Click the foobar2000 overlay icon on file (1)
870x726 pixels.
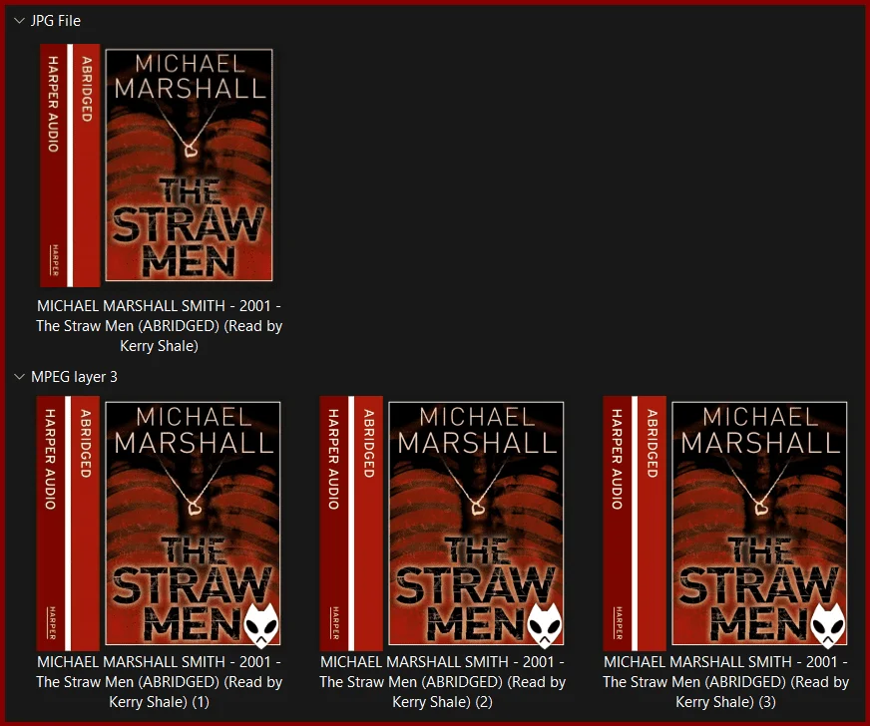point(261,626)
